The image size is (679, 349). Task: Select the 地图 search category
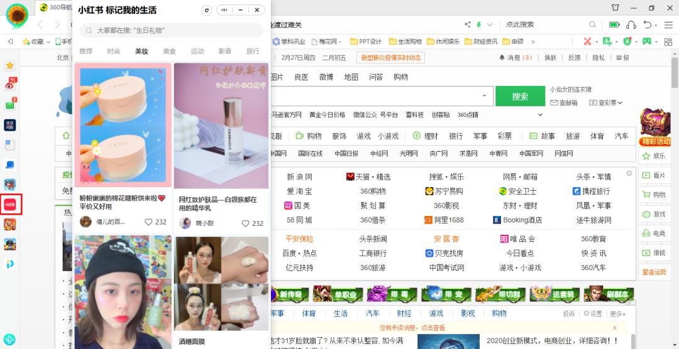351,77
